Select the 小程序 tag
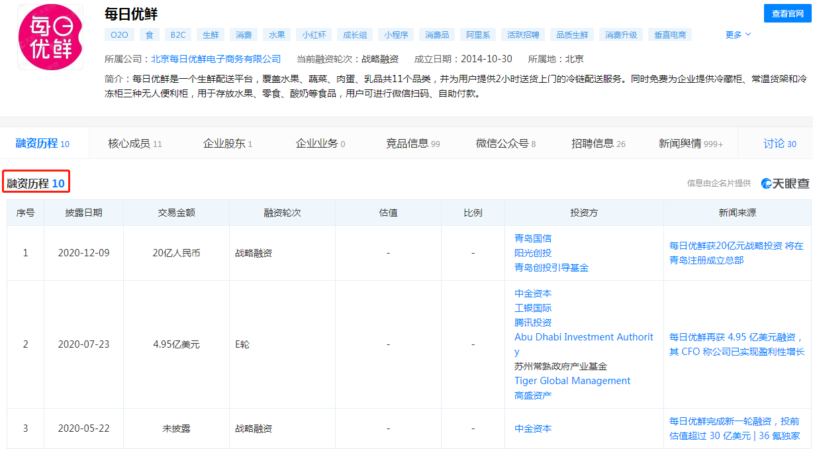 [396, 34]
